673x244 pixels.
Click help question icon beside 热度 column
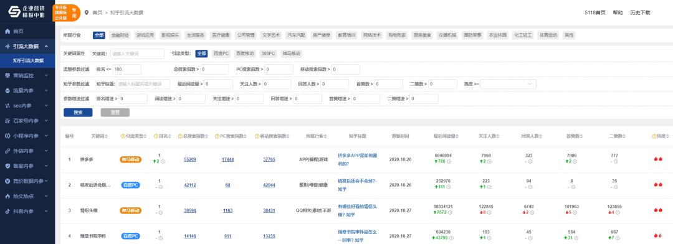coord(654,136)
